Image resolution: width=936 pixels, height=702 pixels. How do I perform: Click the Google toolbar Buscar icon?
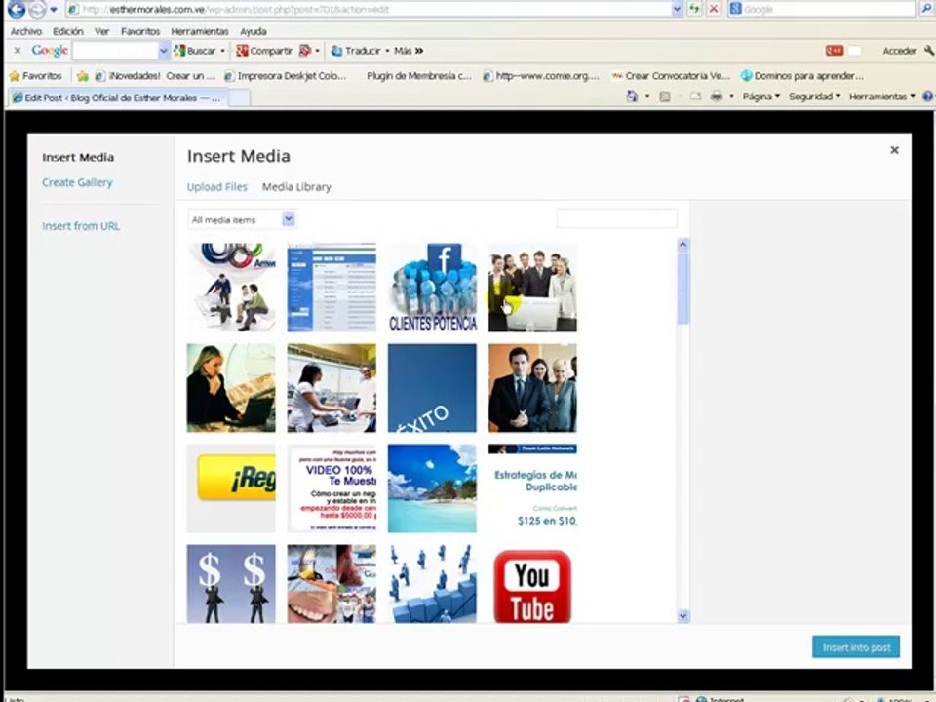pyautogui.click(x=179, y=51)
